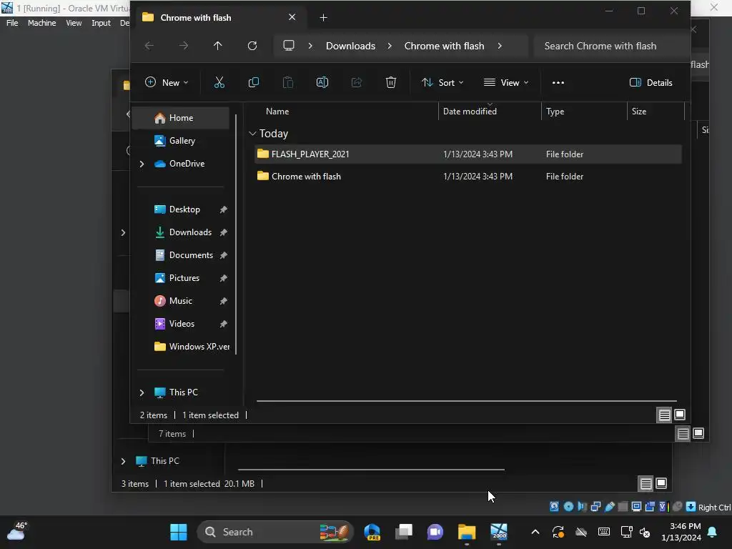The image size is (732, 549).
Task: Close the Chrome with flash tab
Action: (292, 17)
